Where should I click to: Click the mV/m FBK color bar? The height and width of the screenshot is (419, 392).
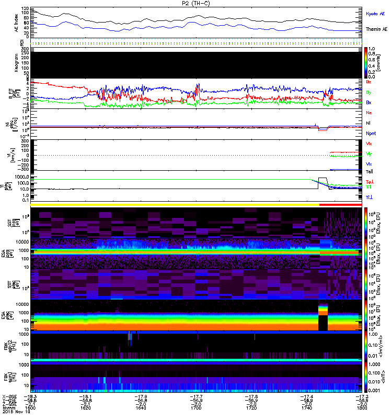click(x=366, y=346)
